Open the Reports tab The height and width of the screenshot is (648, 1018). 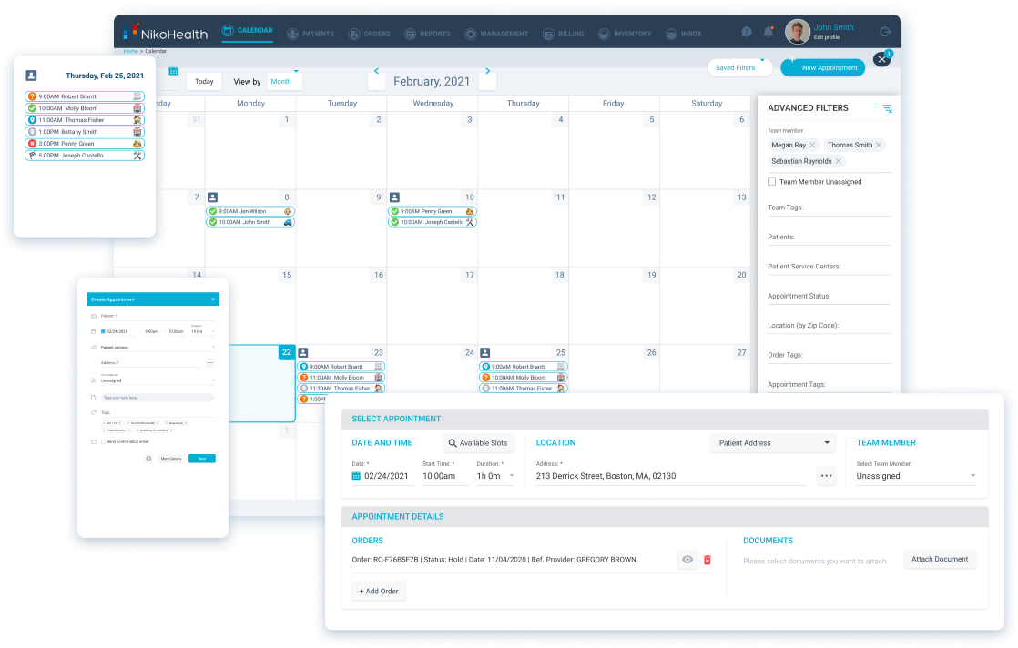click(427, 34)
